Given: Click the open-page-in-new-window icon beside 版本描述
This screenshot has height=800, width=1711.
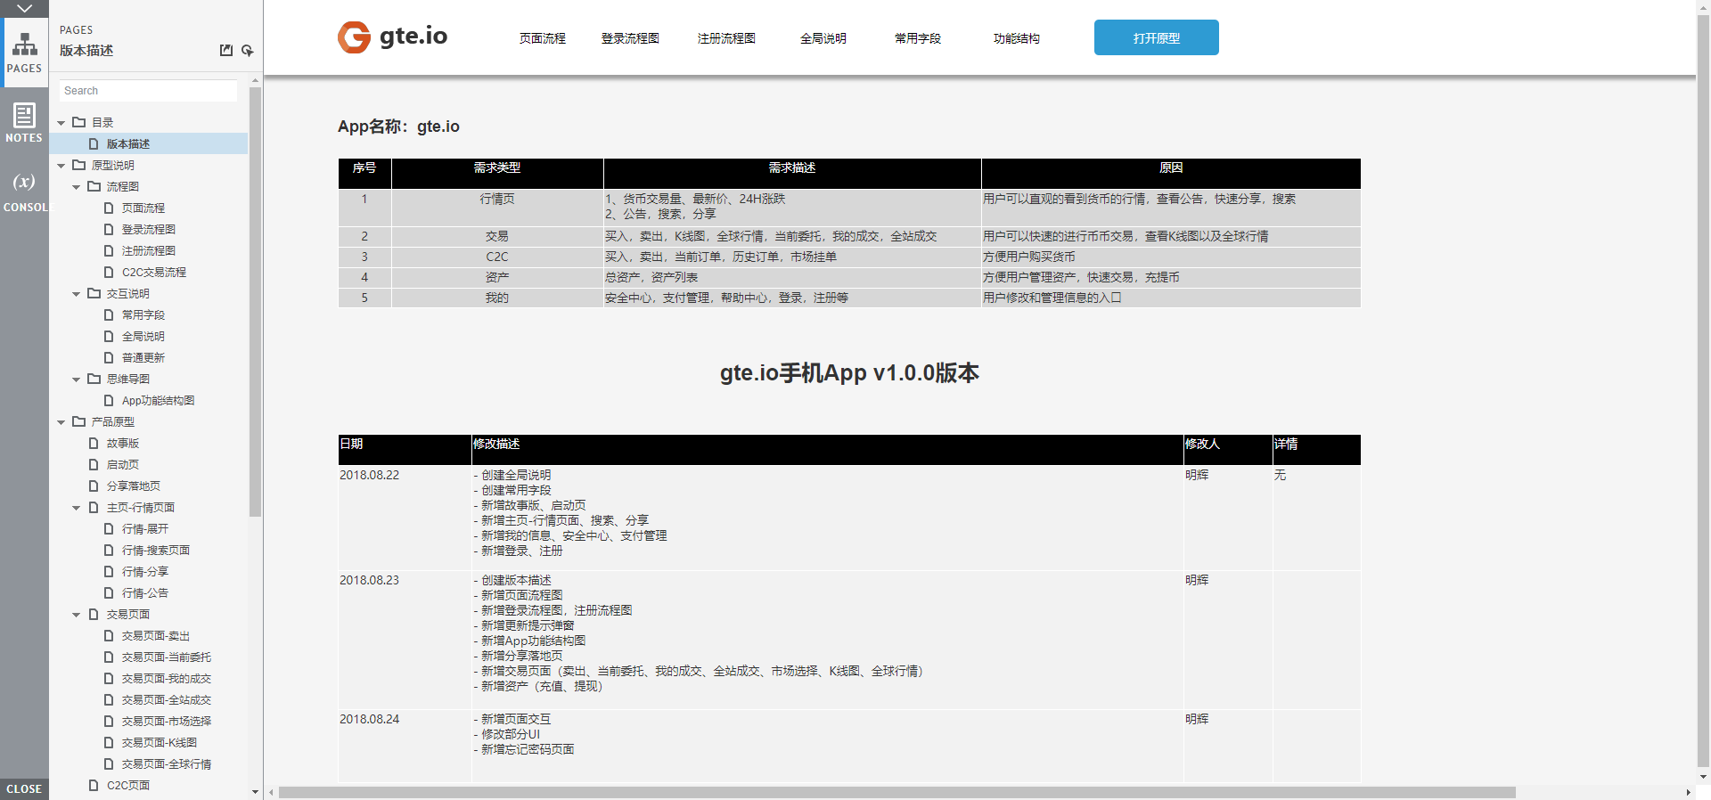Looking at the screenshot, I should pyautogui.click(x=226, y=51).
